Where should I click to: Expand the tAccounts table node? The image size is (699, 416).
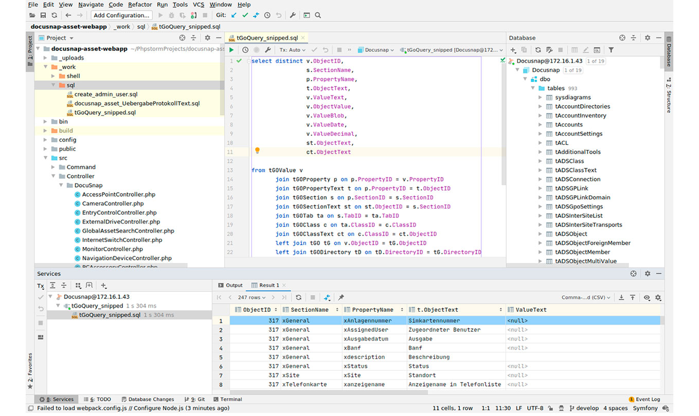[540, 125]
